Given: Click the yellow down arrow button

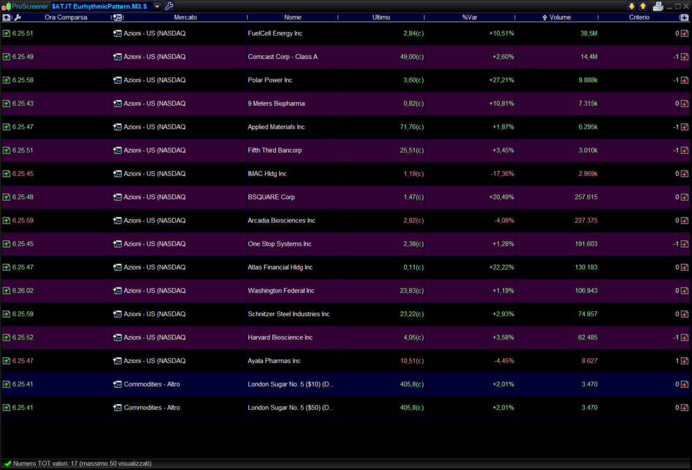Looking at the screenshot, I should pyautogui.click(x=631, y=6).
